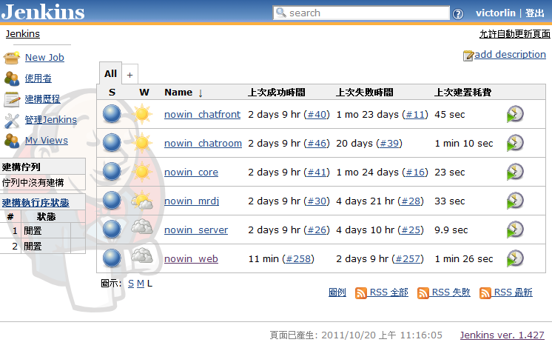552x348 pixels.
Task: Click schedule build icon for nowin_core
Action: click(515, 172)
